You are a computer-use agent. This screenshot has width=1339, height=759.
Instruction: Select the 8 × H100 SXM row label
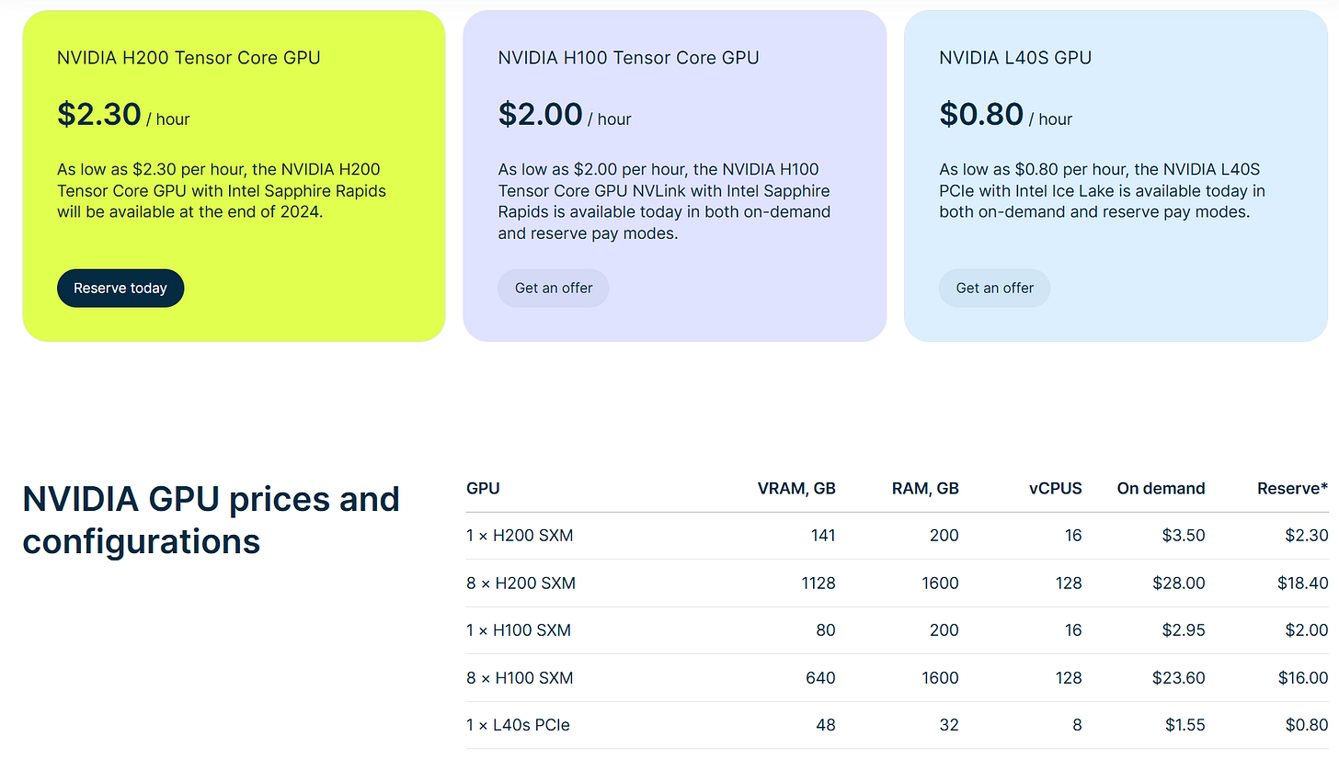click(520, 678)
